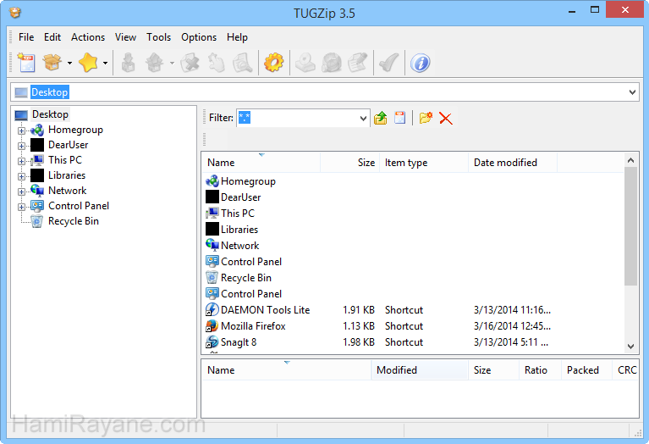Click archive pane Ratio column header
Image resolution: width=649 pixels, height=444 pixels.
(x=540, y=369)
